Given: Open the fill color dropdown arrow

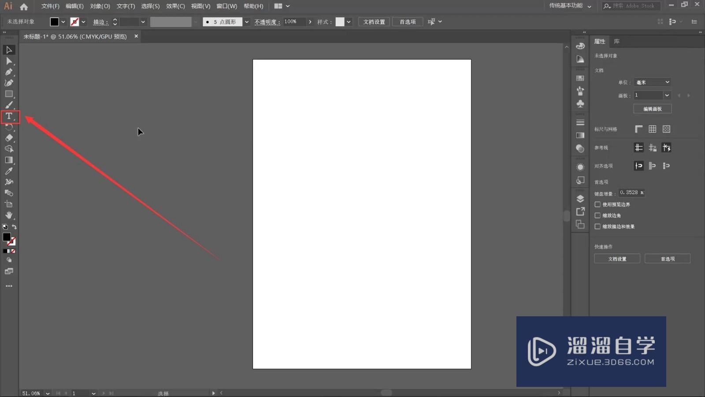Looking at the screenshot, I should pos(63,22).
